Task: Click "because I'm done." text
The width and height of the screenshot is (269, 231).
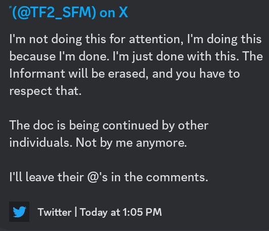Action: click(x=59, y=56)
